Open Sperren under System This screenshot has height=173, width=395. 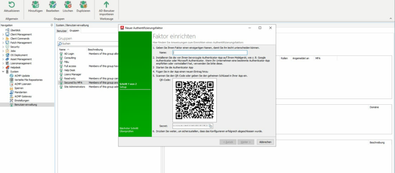[x=19, y=88]
